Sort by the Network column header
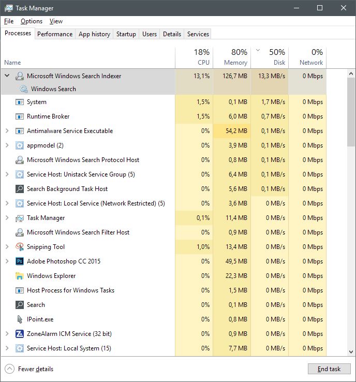This screenshot has height=382, width=356. pyautogui.click(x=307, y=57)
